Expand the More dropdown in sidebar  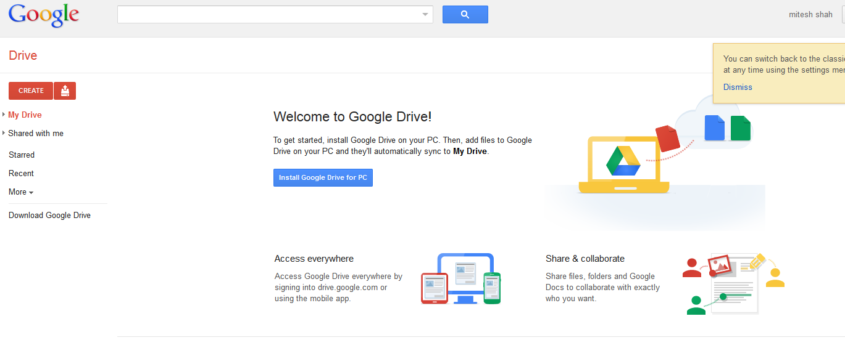coord(21,192)
